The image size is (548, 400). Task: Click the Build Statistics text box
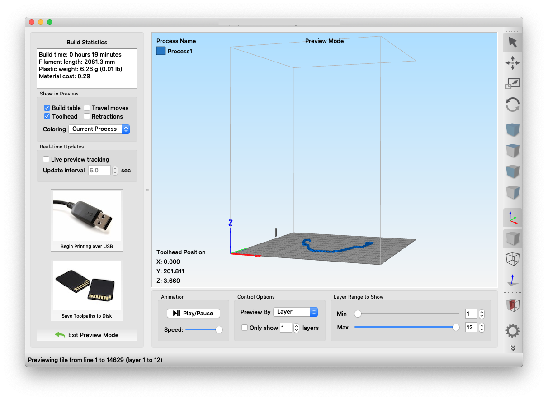(87, 68)
